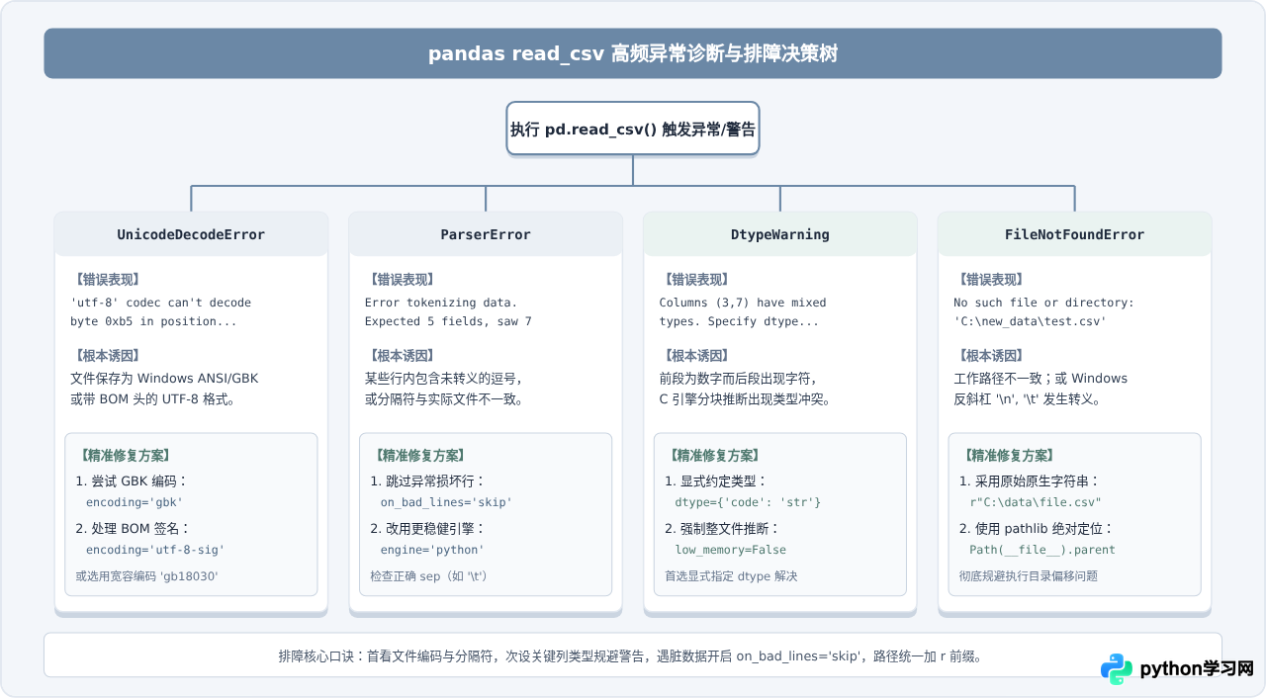Click '1. 跳过异常损坏行：' step
The image size is (1266, 698).
point(428,480)
